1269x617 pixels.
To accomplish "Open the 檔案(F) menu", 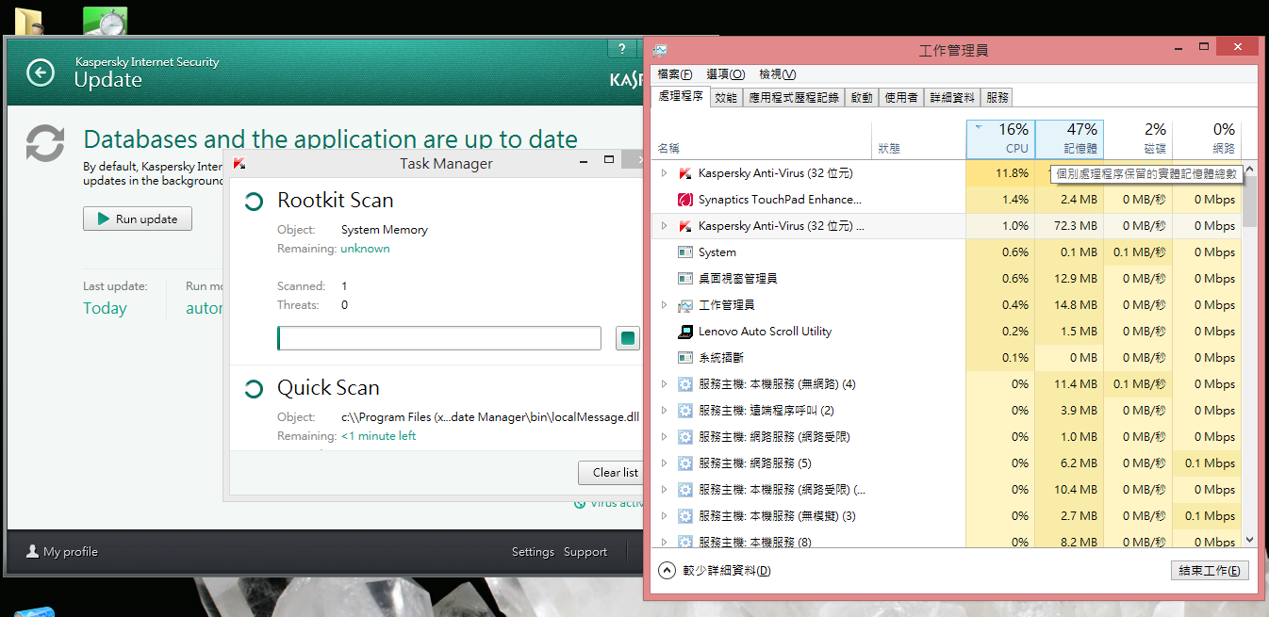I will tap(674, 74).
